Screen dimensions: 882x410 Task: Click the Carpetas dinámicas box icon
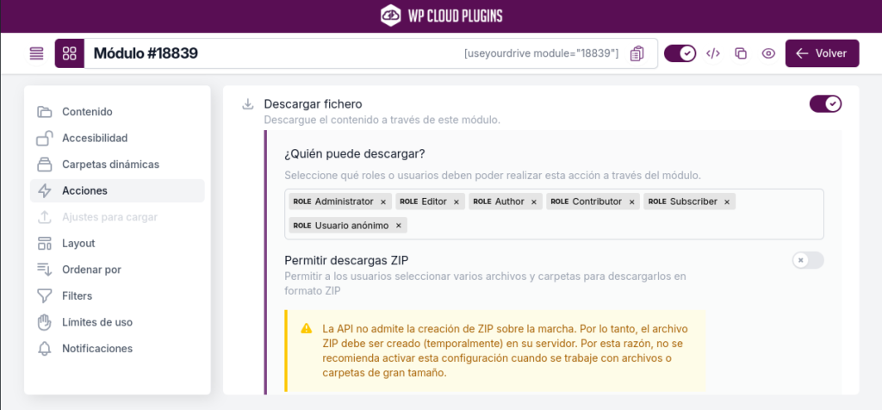pos(45,165)
